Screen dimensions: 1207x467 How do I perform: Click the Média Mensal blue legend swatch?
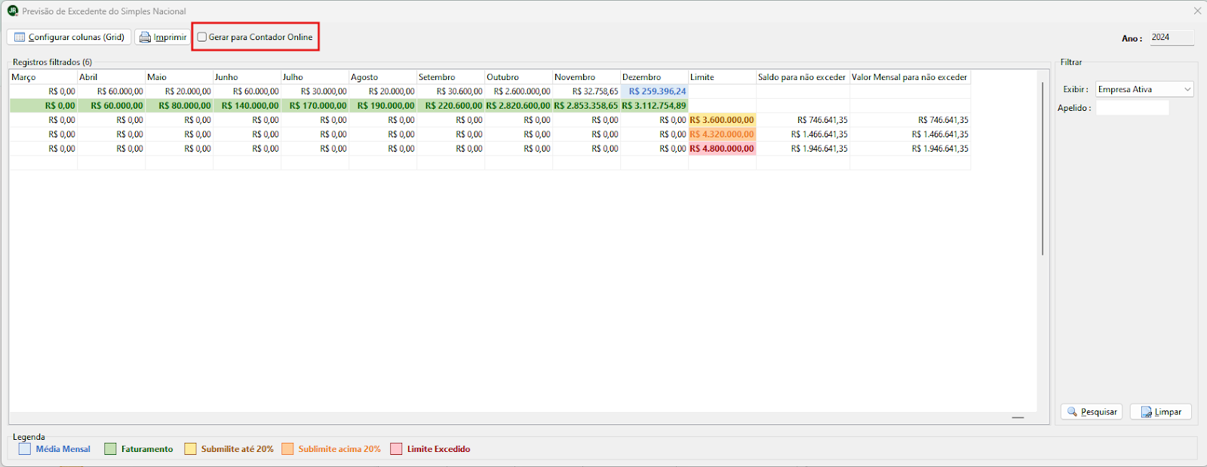(x=25, y=449)
